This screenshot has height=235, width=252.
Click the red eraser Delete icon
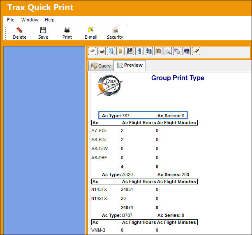[19, 30]
